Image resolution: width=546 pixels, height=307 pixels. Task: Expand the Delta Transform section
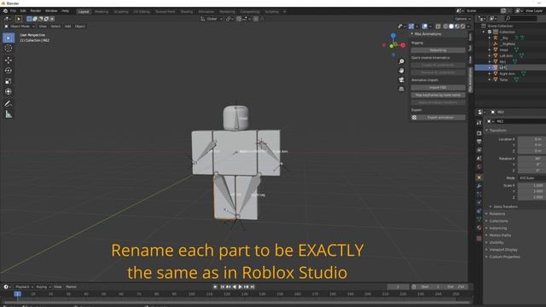click(505, 206)
